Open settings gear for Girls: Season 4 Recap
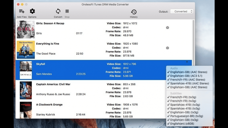Image resolution: width=228 pixels, height=128 pixels. tap(167, 27)
